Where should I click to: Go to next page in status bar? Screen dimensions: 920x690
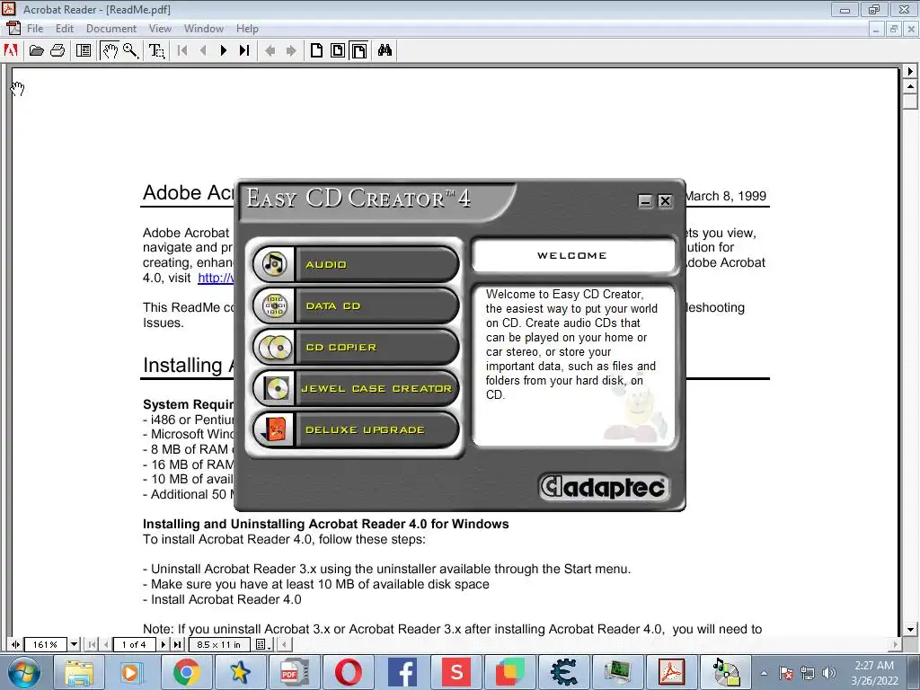(x=164, y=644)
